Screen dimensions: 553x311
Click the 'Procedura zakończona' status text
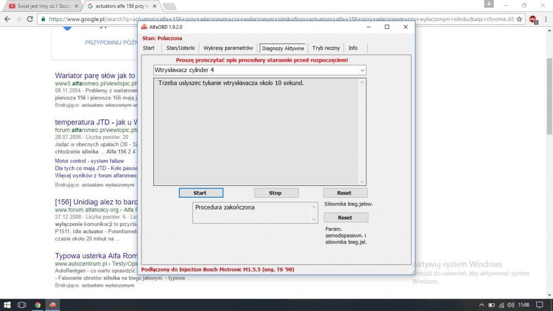(225, 208)
